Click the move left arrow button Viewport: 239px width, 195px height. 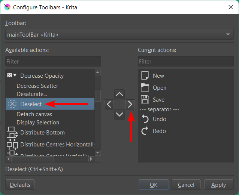[x=109, y=104]
